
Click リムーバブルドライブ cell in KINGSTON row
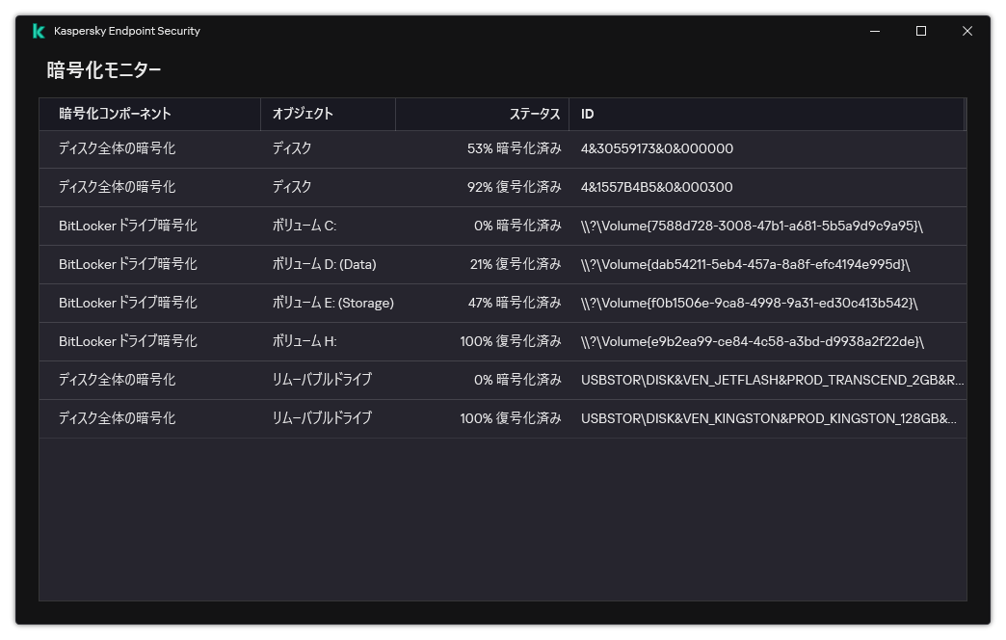coord(322,418)
